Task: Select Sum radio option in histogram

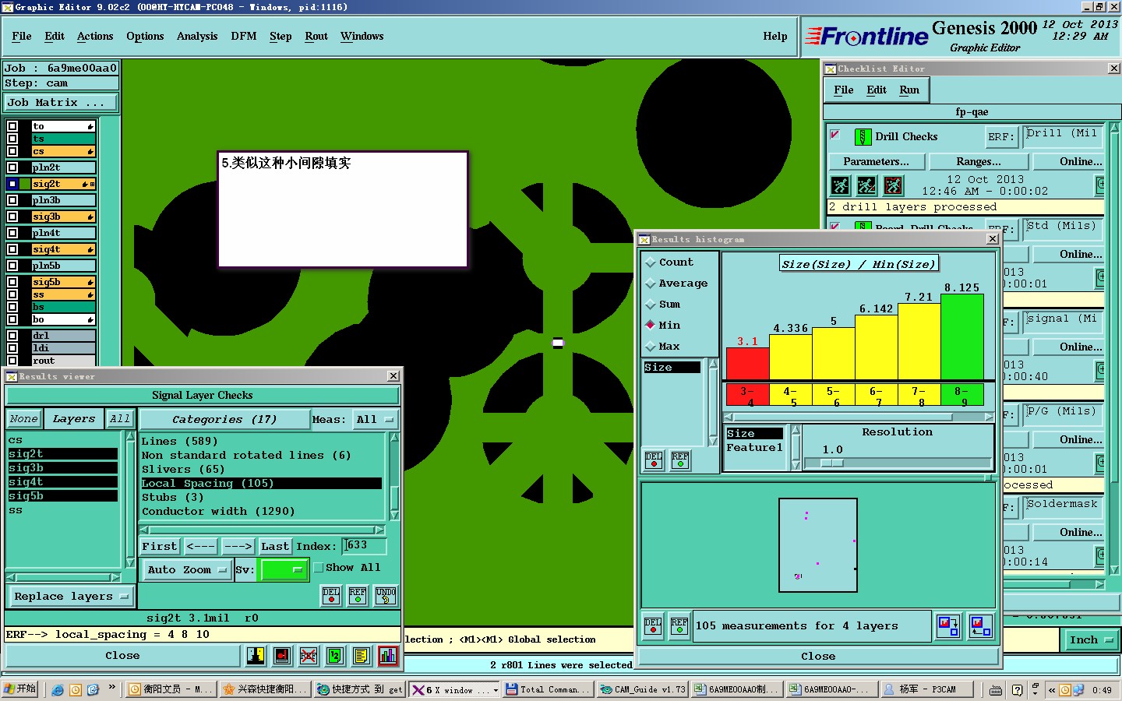Action: [651, 305]
